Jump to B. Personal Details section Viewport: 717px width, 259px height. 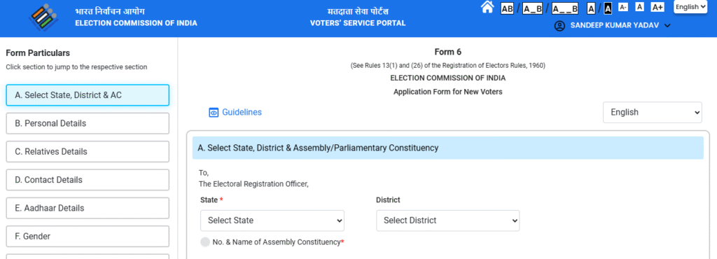[88, 123]
